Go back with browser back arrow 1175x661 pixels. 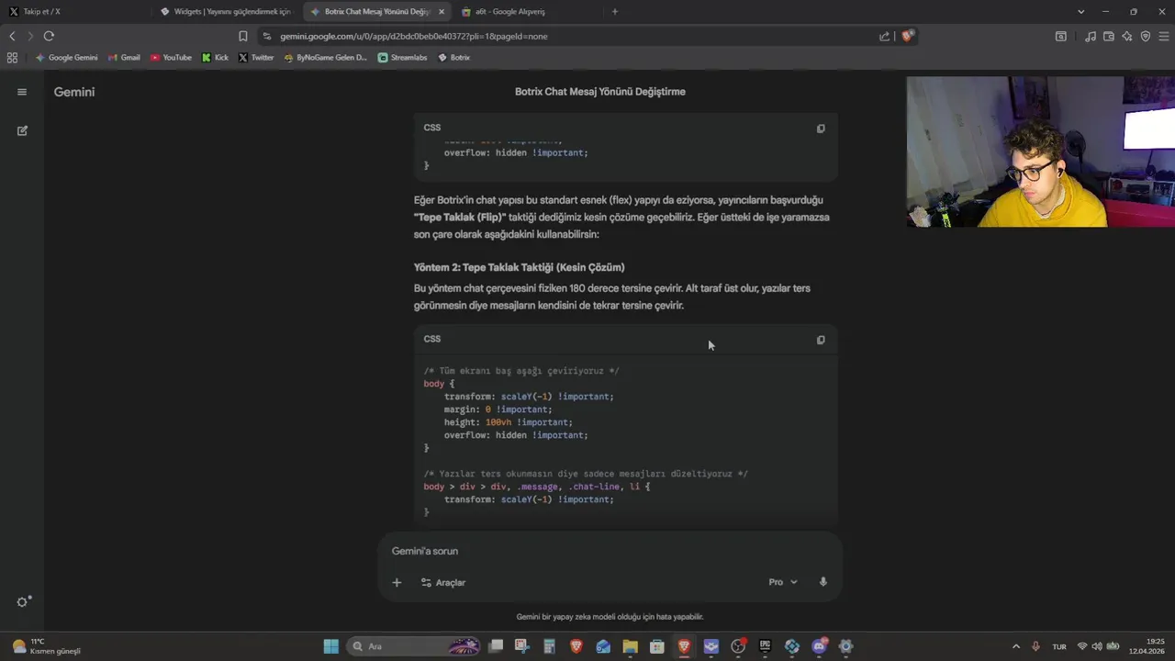point(12,36)
